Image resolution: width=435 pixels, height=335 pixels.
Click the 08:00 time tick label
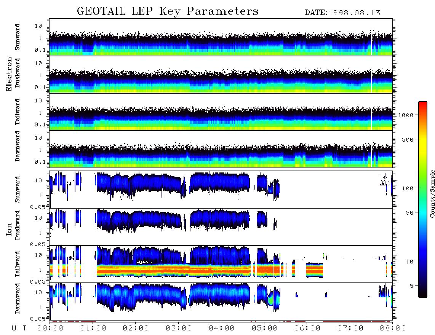point(393,329)
